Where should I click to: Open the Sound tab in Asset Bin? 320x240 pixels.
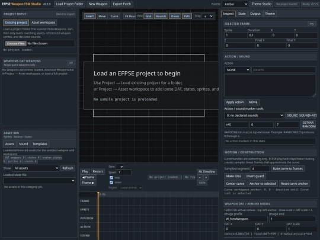pyautogui.click(x=23, y=144)
